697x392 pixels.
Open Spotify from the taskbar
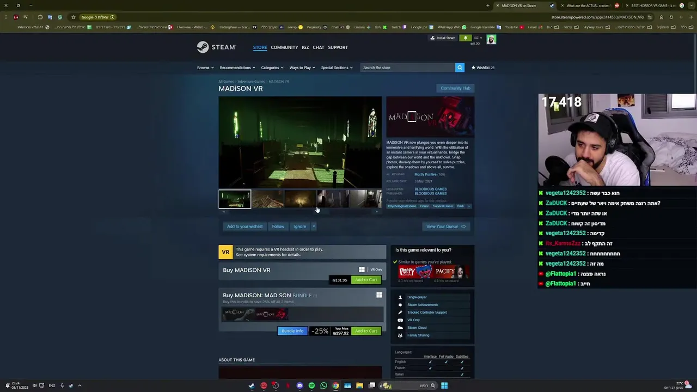tap(311, 385)
